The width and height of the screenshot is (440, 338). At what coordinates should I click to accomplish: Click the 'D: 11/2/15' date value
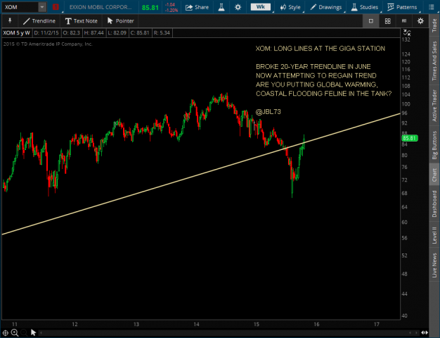(x=46, y=33)
